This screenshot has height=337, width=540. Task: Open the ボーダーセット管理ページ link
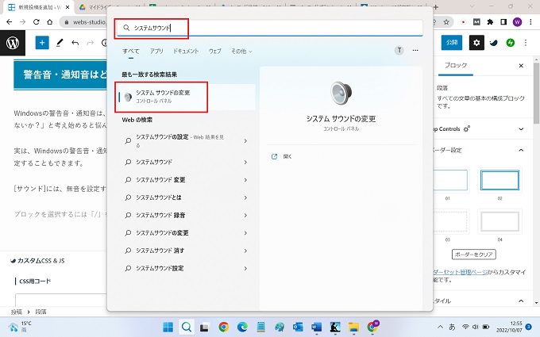[460, 272]
